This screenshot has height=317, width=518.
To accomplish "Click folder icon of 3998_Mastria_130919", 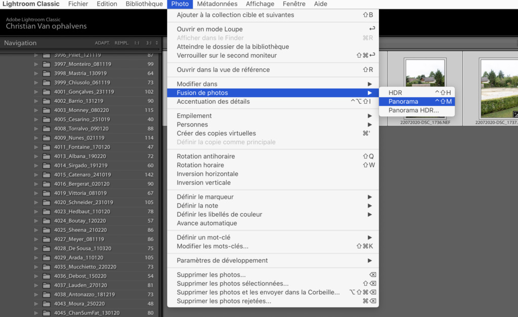I will coord(47,73).
